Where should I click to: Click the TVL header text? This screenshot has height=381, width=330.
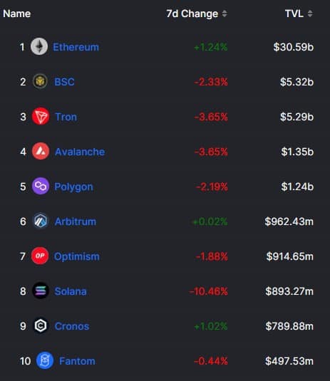tap(294, 14)
